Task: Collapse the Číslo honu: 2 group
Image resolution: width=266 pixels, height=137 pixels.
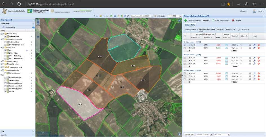Action: click(184, 55)
